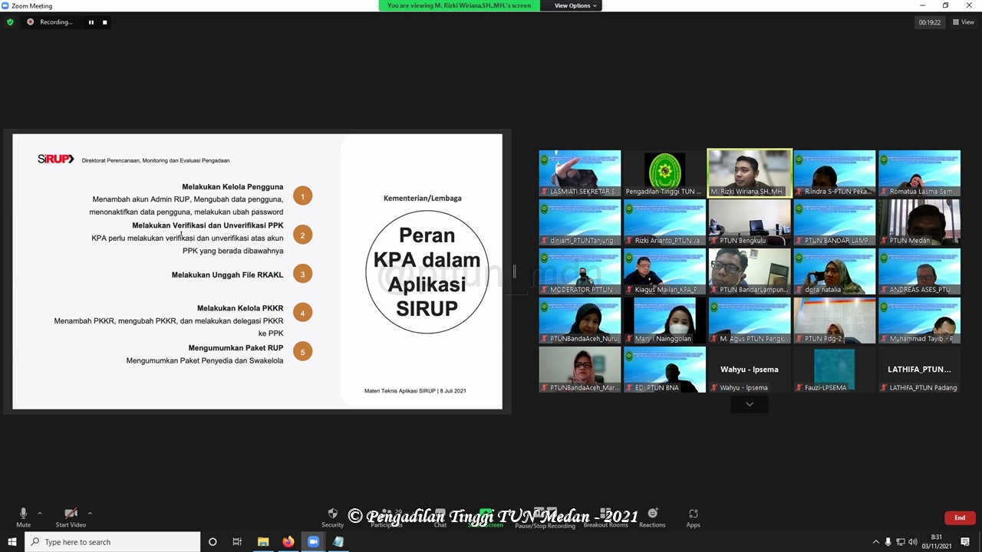Open the Security shield icon

click(332, 516)
